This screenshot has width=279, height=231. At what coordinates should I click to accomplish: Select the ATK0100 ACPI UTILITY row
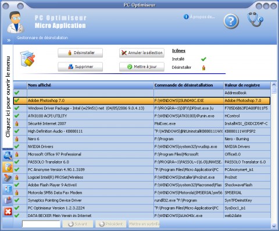pyautogui.click(x=142, y=116)
